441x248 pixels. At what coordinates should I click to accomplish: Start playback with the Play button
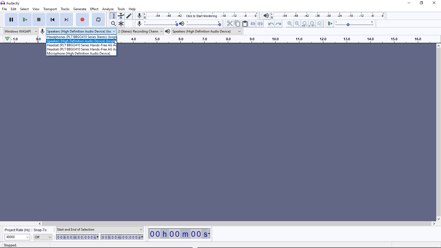(25, 20)
